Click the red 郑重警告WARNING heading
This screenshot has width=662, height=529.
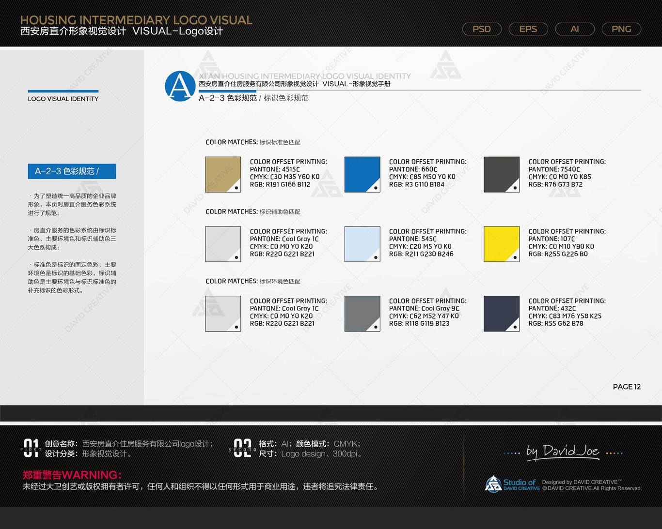click(72, 475)
